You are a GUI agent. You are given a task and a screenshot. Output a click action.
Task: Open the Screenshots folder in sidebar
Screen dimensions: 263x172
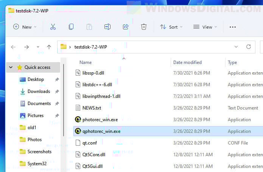39,151
